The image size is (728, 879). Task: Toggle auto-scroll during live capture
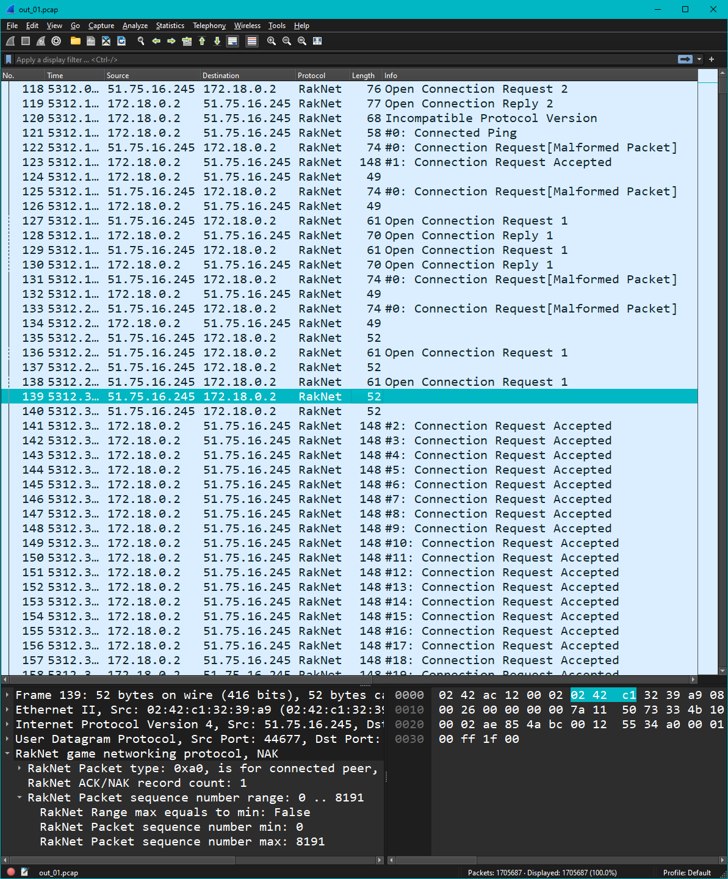coord(232,41)
